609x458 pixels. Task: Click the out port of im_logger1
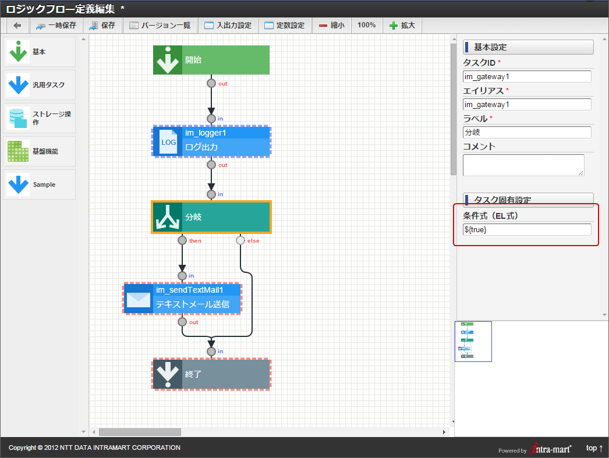(211, 165)
